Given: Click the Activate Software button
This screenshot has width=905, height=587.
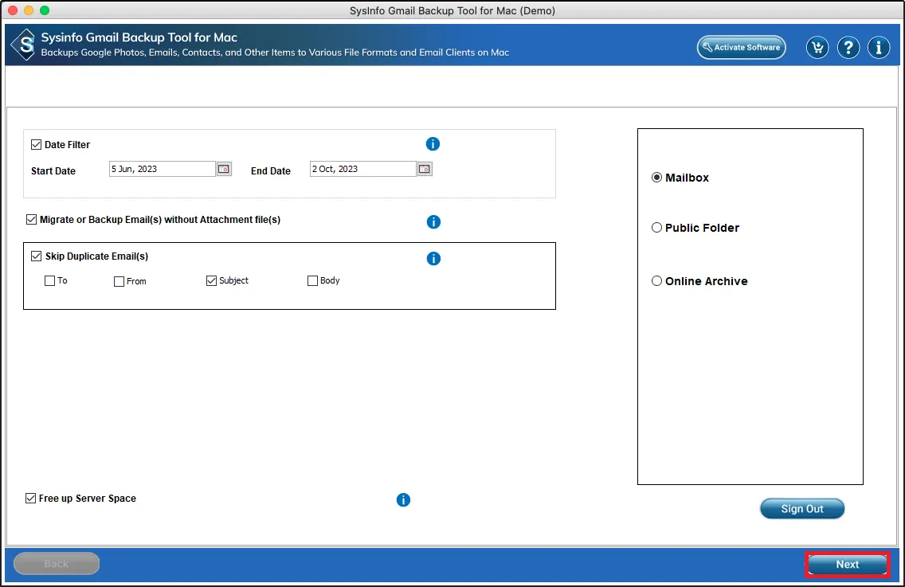Looking at the screenshot, I should click(741, 47).
